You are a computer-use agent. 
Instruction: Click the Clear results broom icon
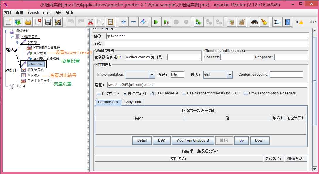tap(231, 22)
